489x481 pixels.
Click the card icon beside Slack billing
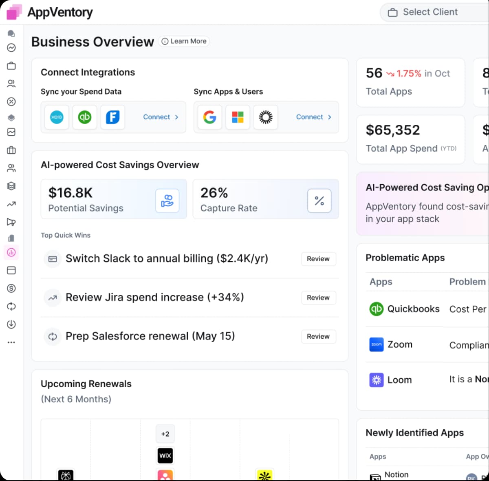coord(53,259)
